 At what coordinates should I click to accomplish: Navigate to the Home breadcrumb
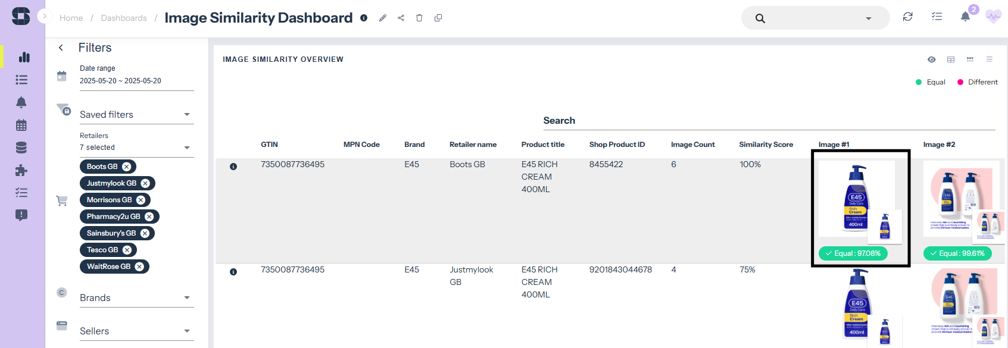click(x=71, y=18)
